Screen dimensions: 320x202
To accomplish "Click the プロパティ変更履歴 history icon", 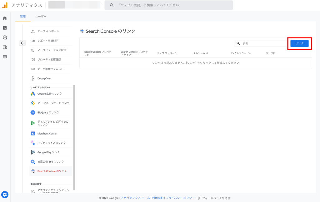I will (x=33, y=60).
